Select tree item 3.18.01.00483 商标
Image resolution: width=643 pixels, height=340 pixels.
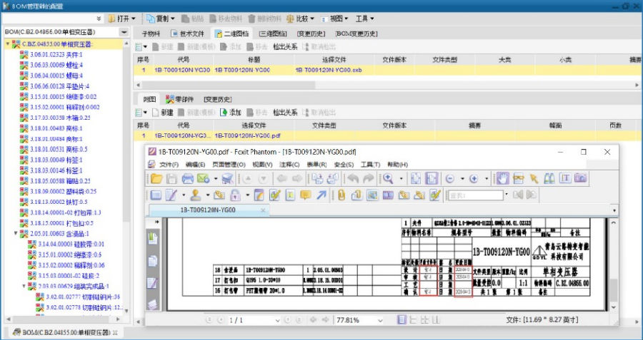coord(56,128)
